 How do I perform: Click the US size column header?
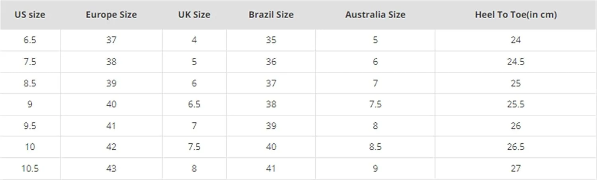[x=30, y=15]
